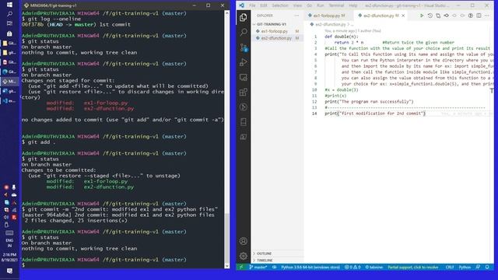The width and height of the screenshot is (498, 280).
Task: Click 'Partial support, click to resolve' status item
Action: click(x=413, y=268)
